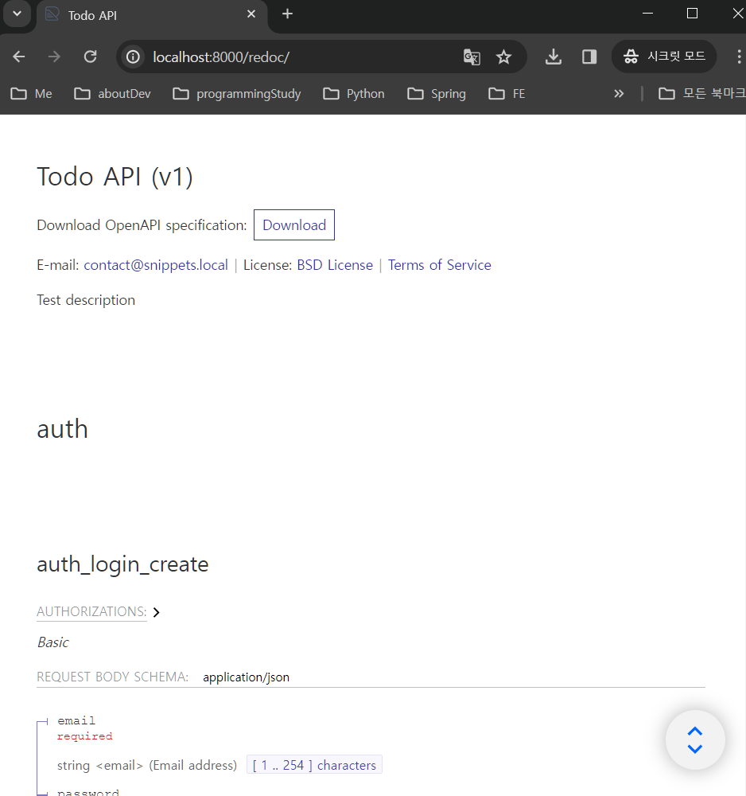Show hidden bookmarks with the double chevron
The height and width of the screenshot is (796, 746).
tap(619, 94)
